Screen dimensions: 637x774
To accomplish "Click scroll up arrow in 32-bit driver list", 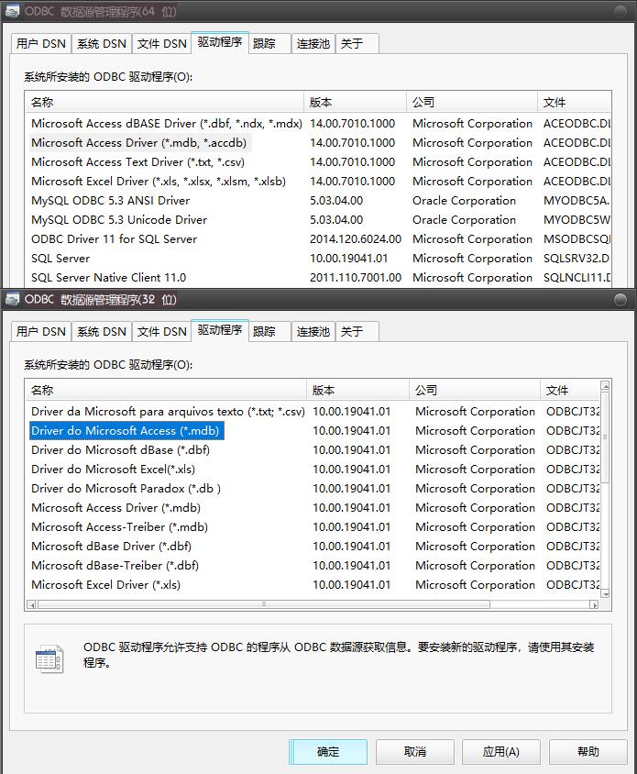I will [606, 385].
